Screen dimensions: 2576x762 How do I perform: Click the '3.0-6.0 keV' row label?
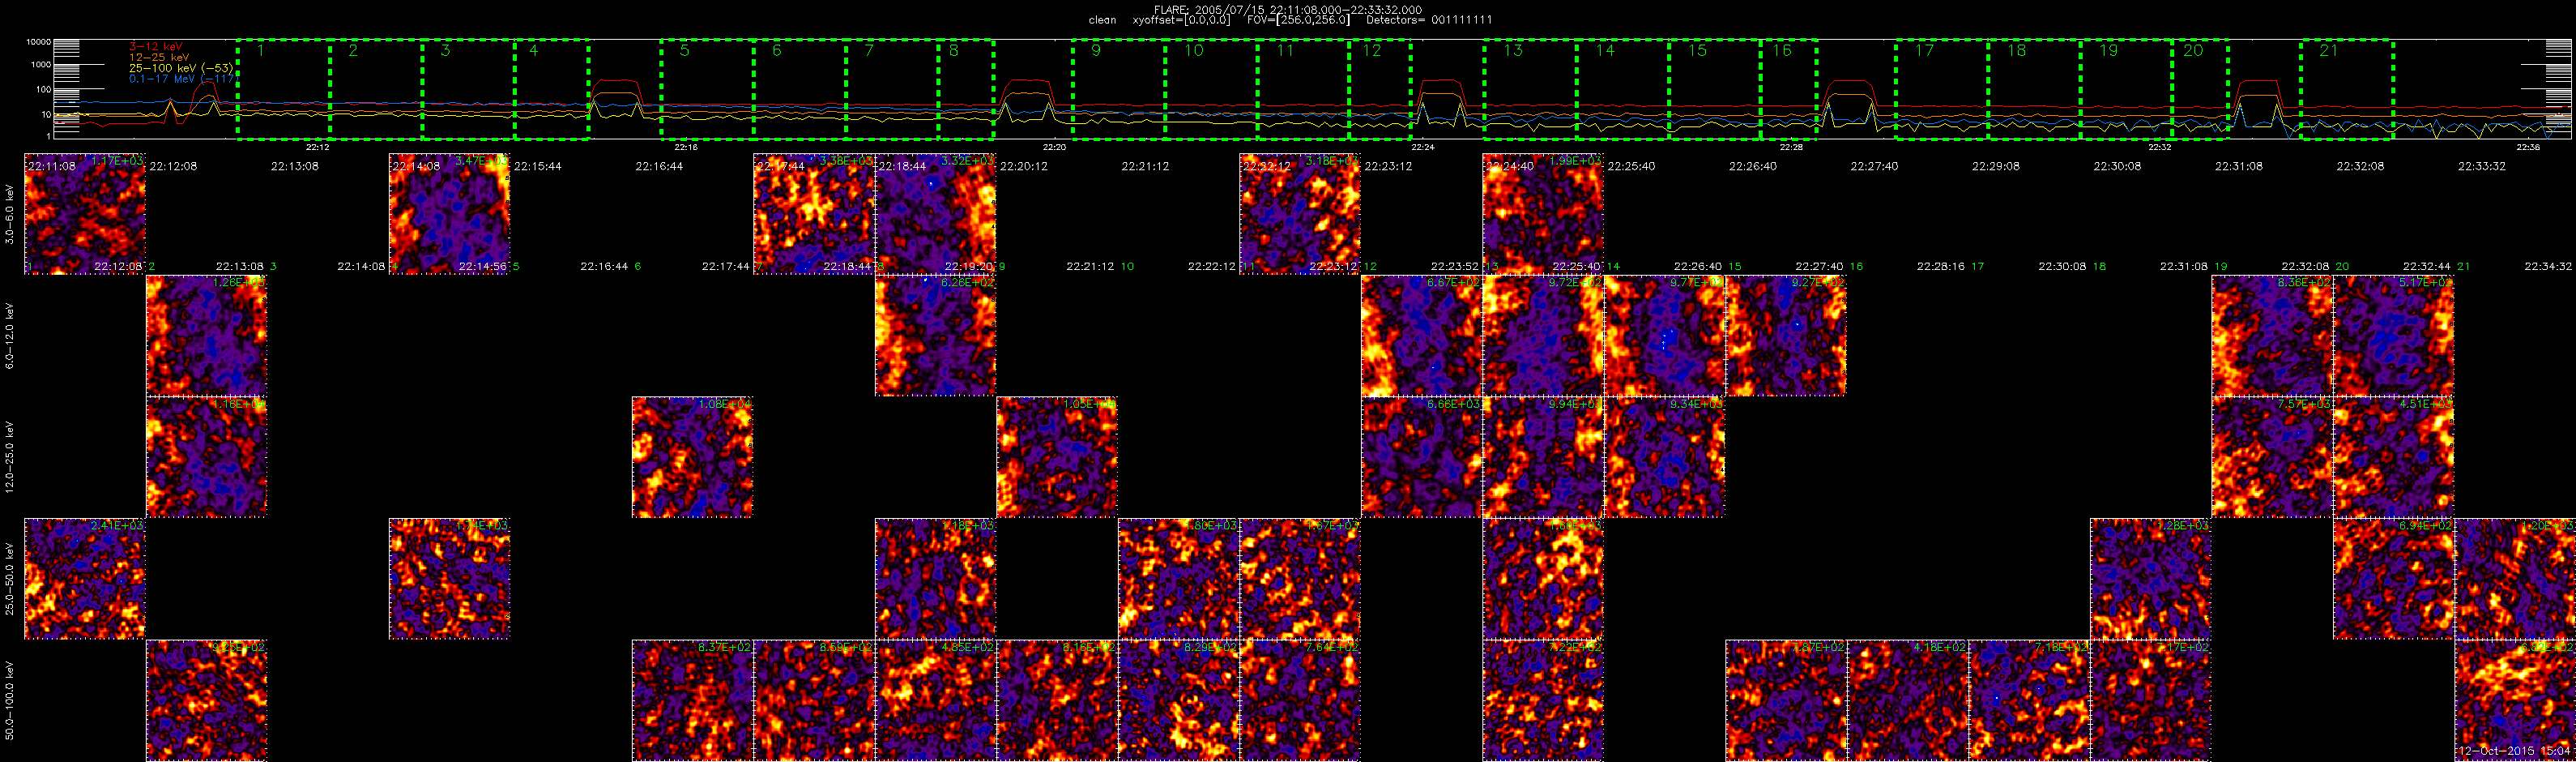10,214
